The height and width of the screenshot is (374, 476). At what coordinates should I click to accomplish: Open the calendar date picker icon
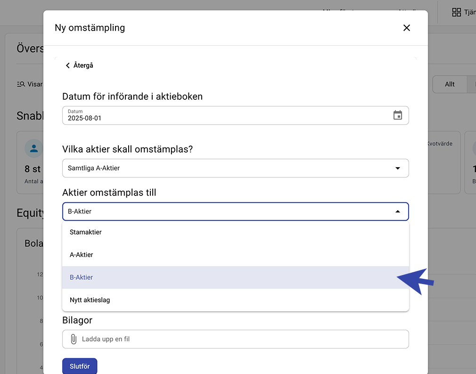pos(398,115)
